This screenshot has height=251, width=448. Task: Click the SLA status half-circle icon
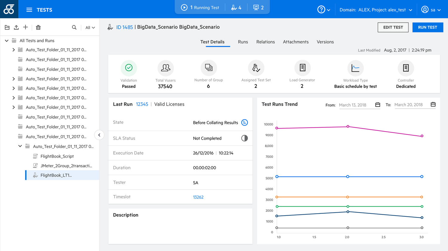[244, 138]
